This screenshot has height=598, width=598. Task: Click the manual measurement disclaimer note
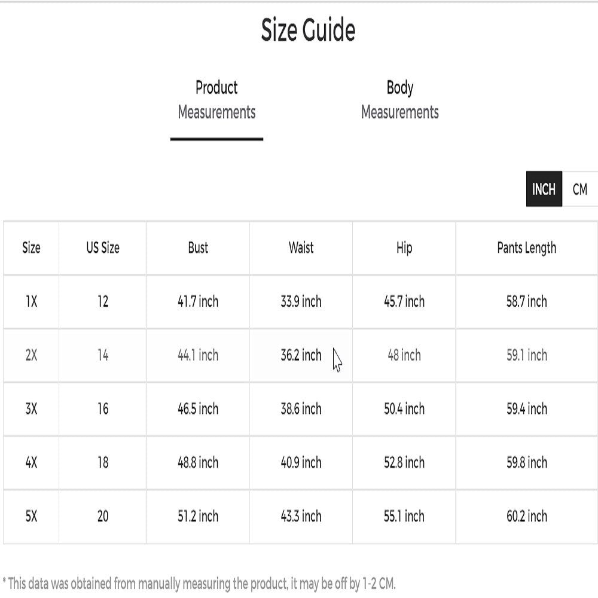(199, 583)
